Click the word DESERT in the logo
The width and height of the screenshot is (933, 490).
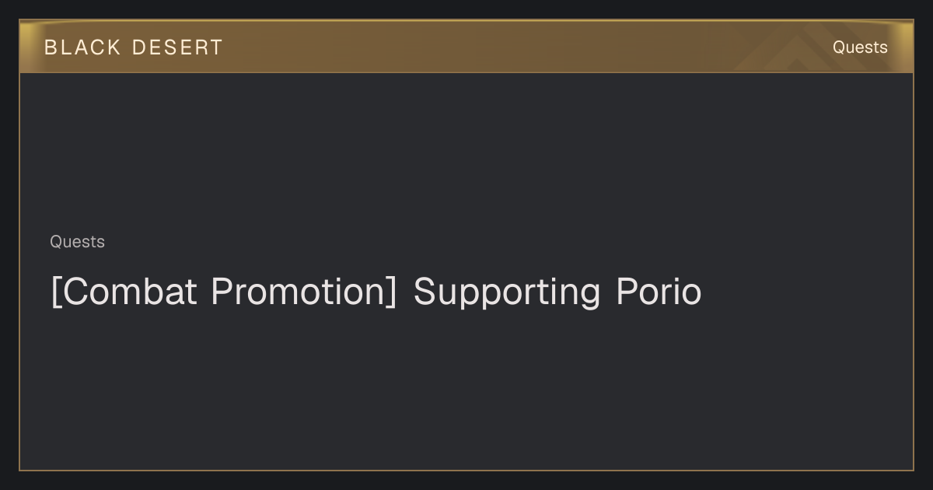[x=177, y=47]
